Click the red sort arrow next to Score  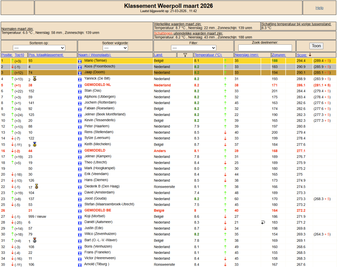(x=310, y=55)
